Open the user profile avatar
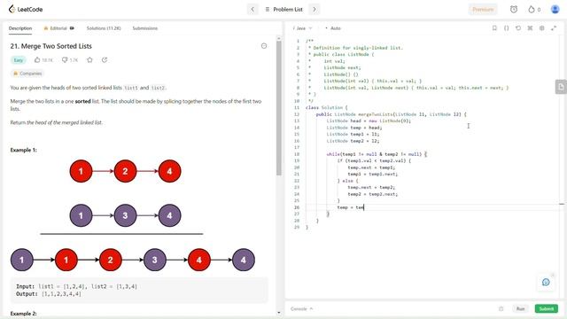Screen dimensions: 567x319 click(555, 10)
